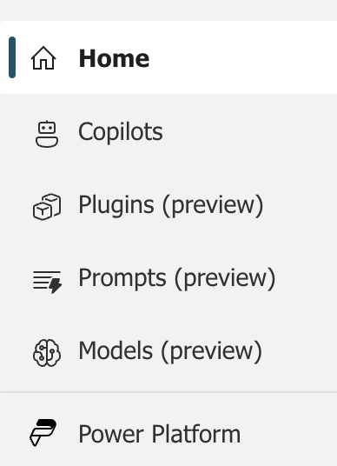The height and width of the screenshot is (466, 337).
Task: Click the "(preview)" tag next to Prompts
Action: 225,279
